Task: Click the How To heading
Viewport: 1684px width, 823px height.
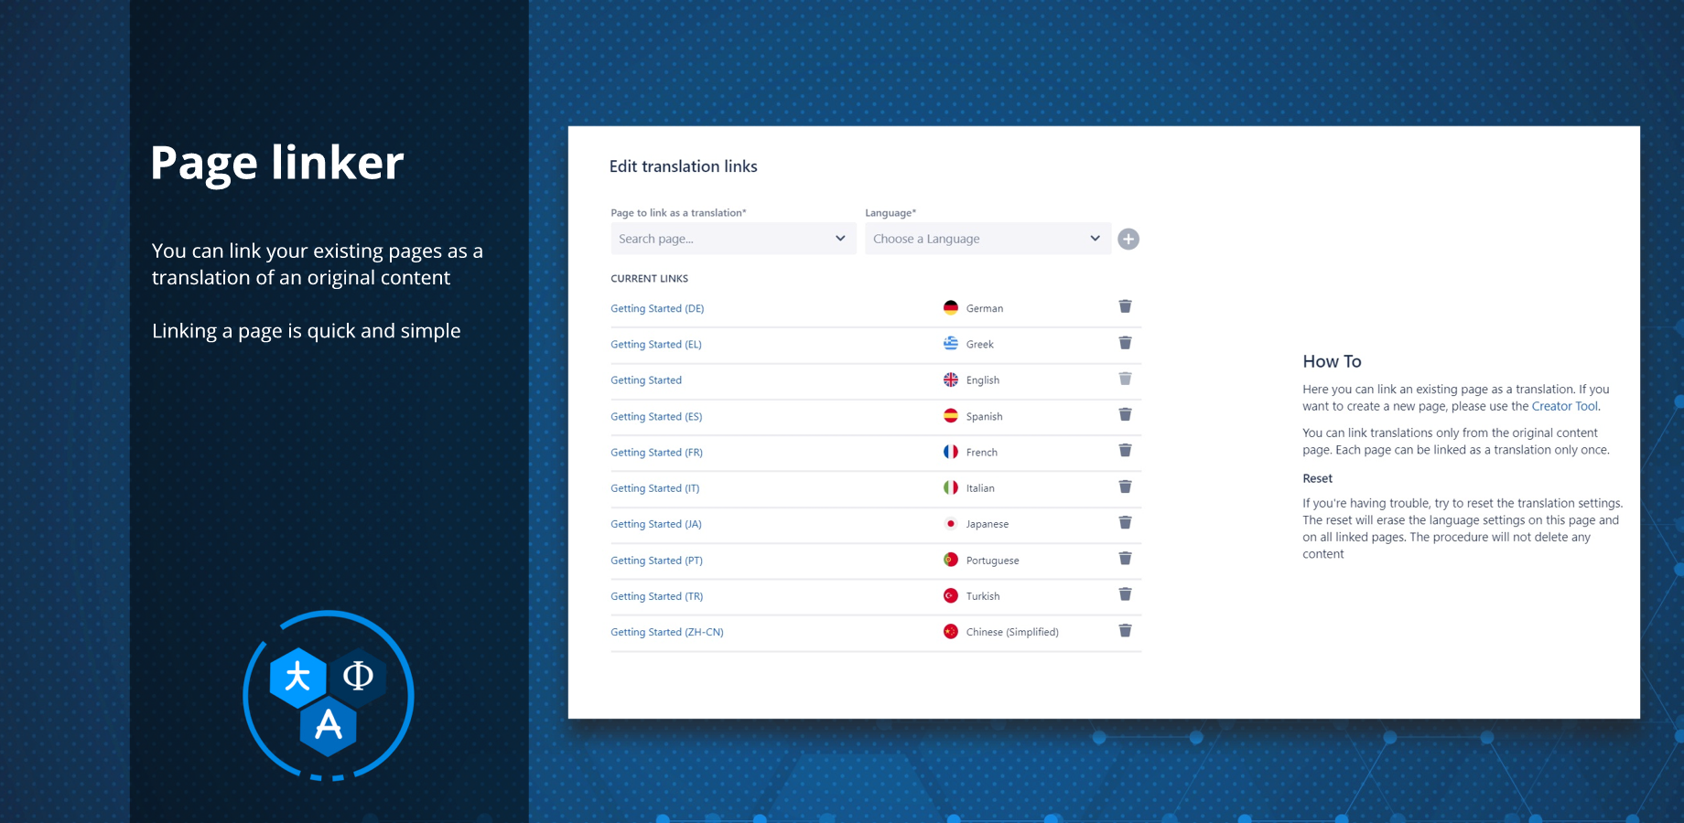Action: [1333, 361]
